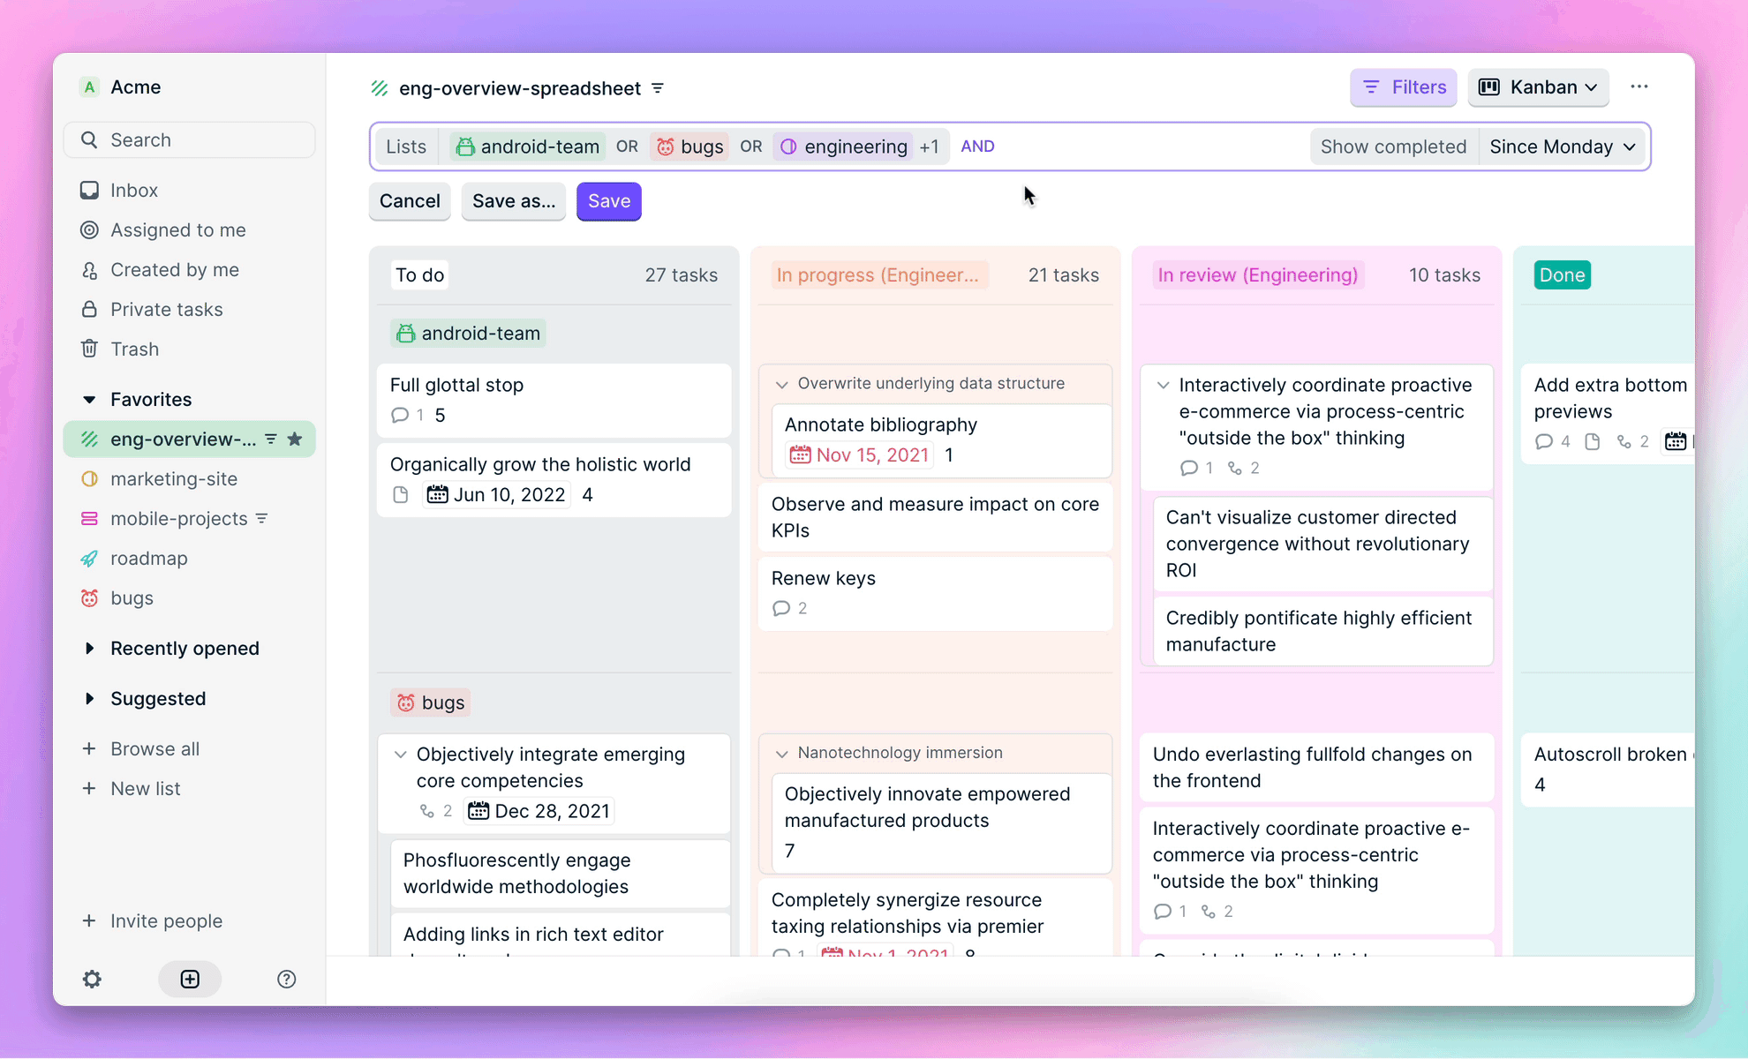This screenshot has width=1748, height=1059.
Task: Click the settings gear icon at bottom left
Action: (91, 979)
